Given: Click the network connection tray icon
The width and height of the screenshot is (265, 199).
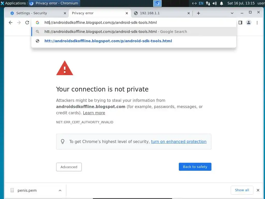Looking at the screenshot, I should 208,3.
